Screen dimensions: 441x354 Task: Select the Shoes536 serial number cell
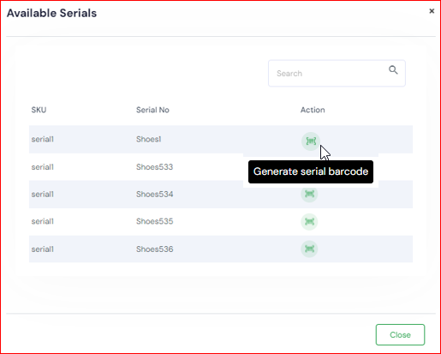pyautogui.click(x=155, y=249)
